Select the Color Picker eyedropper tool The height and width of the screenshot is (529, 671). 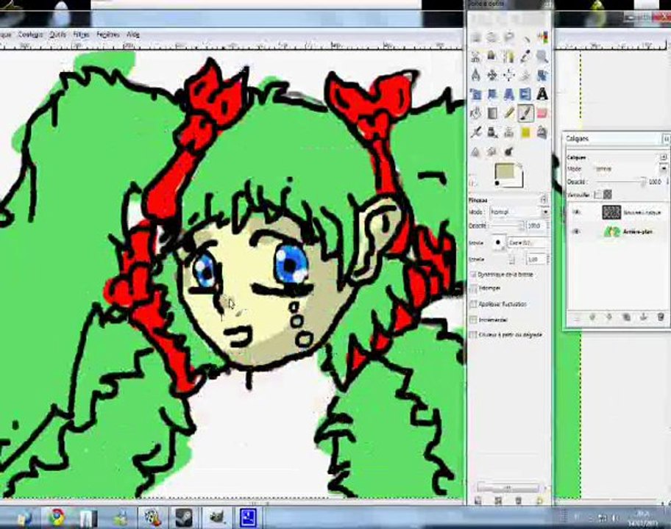coord(525,57)
